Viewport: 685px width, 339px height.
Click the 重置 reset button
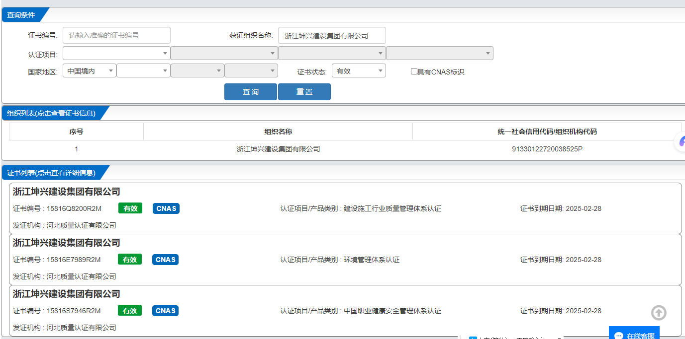tap(304, 92)
